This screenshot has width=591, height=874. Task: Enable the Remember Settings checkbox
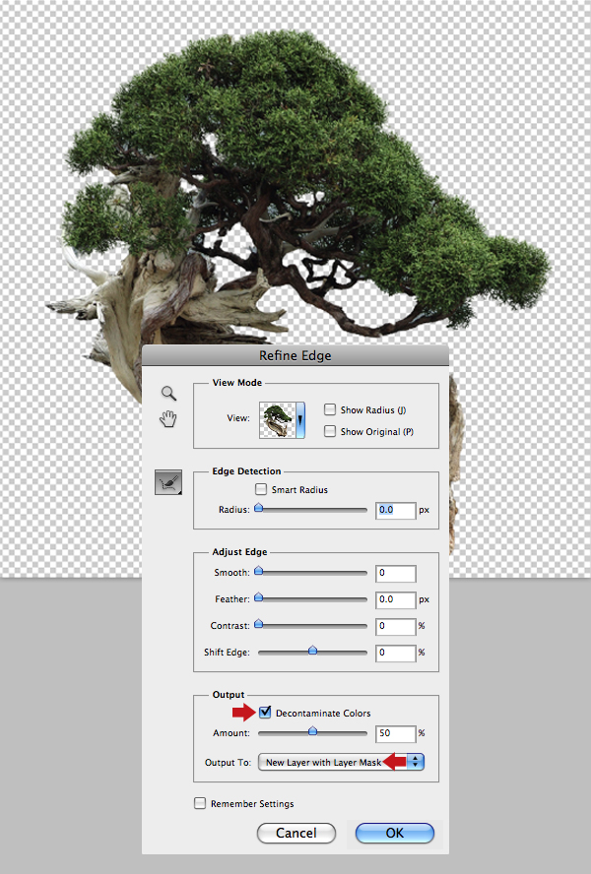pos(200,803)
